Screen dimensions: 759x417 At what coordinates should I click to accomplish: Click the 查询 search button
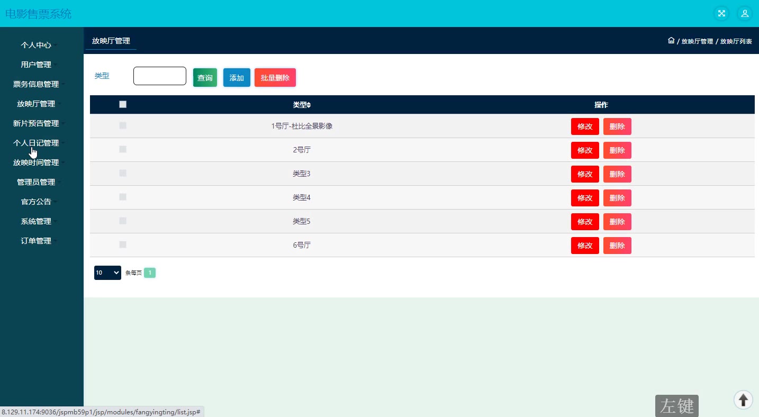point(205,78)
